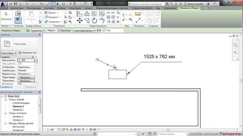Open the Врезка dropdown arrow
The width and height of the screenshot is (243, 136).
click(58, 12)
